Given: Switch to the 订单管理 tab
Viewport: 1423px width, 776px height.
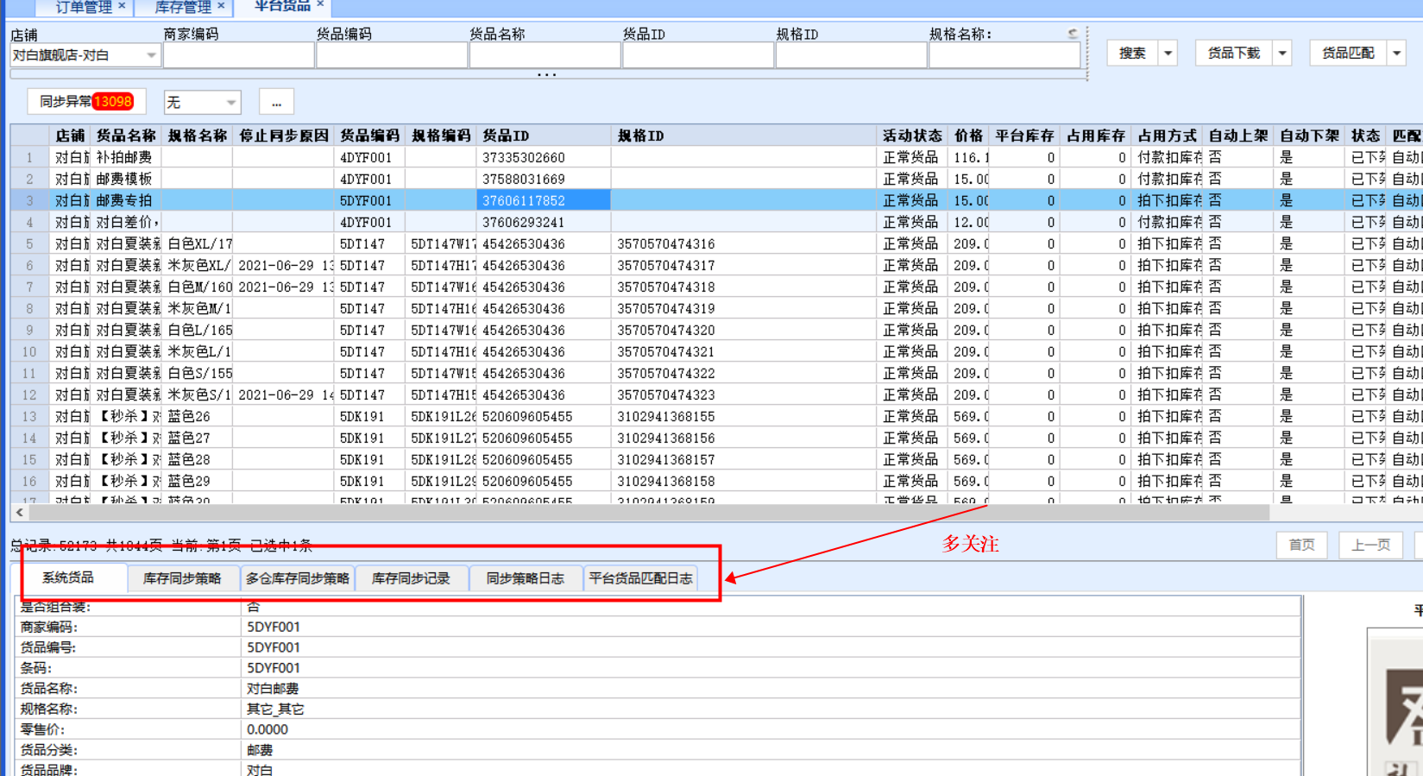Looking at the screenshot, I should pyautogui.click(x=84, y=7).
